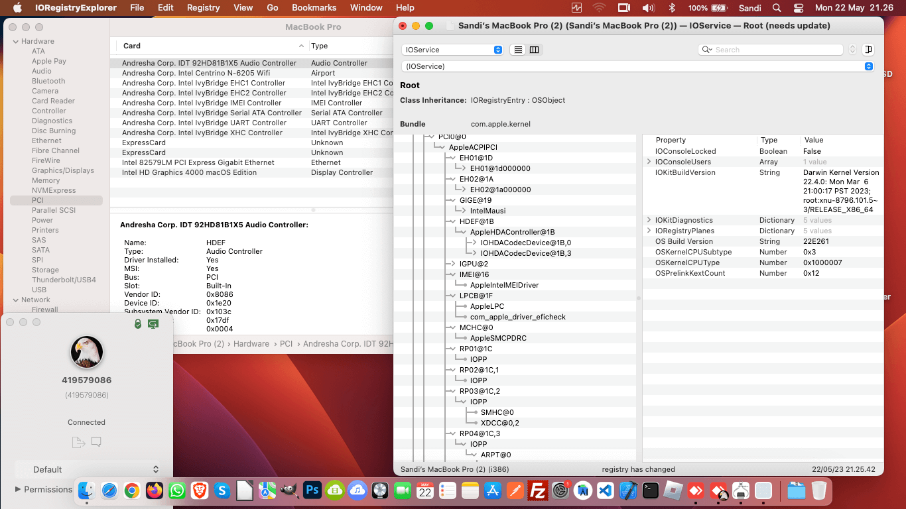The height and width of the screenshot is (509, 906).
Task: Select Graphics/Displays in System Information sidebar
Action: coord(63,170)
